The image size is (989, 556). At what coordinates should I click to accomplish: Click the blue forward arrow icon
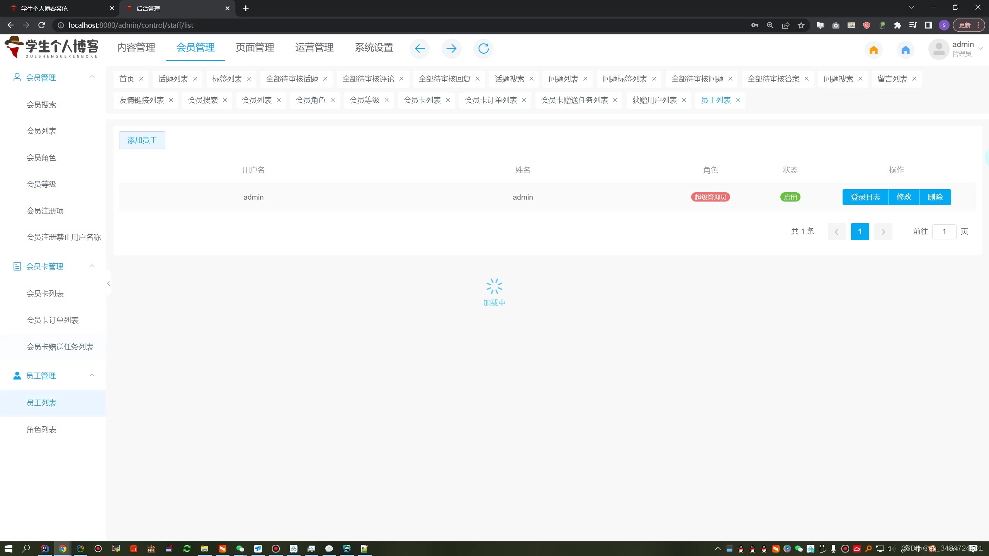pos(451,48)
